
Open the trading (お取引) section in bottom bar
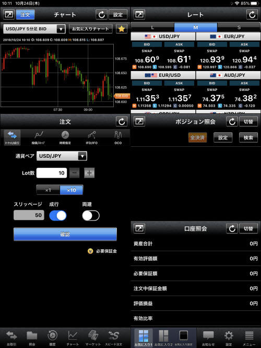coord(11,338)
